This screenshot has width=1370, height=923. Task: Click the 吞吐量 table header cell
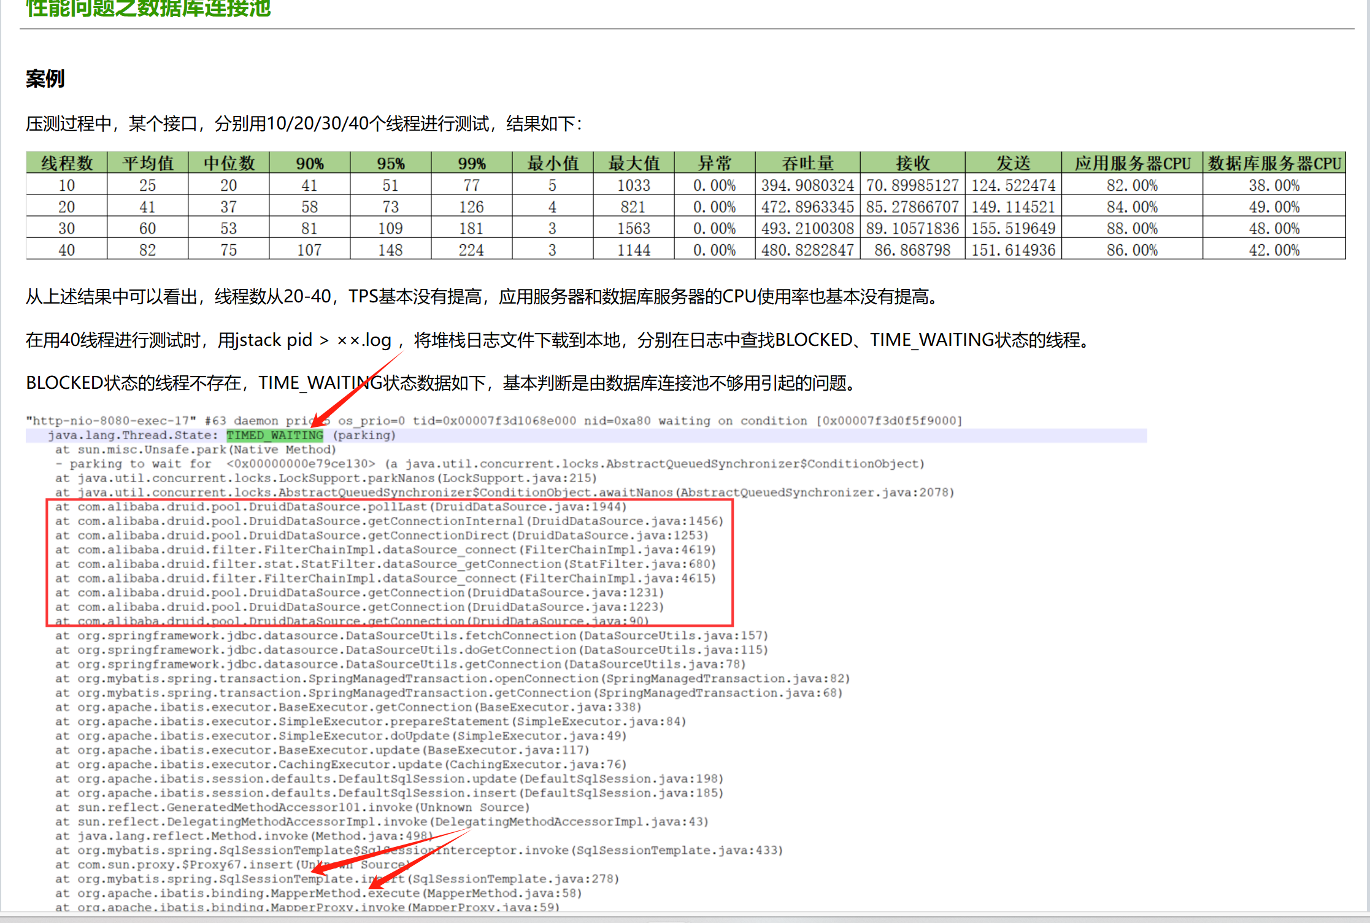[x=807, y=163]
